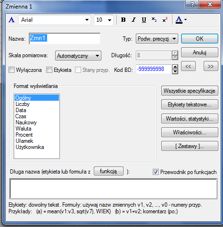223x227 pixels.
Task: Go to previous variable with << button
Action: tap(188, 66)
